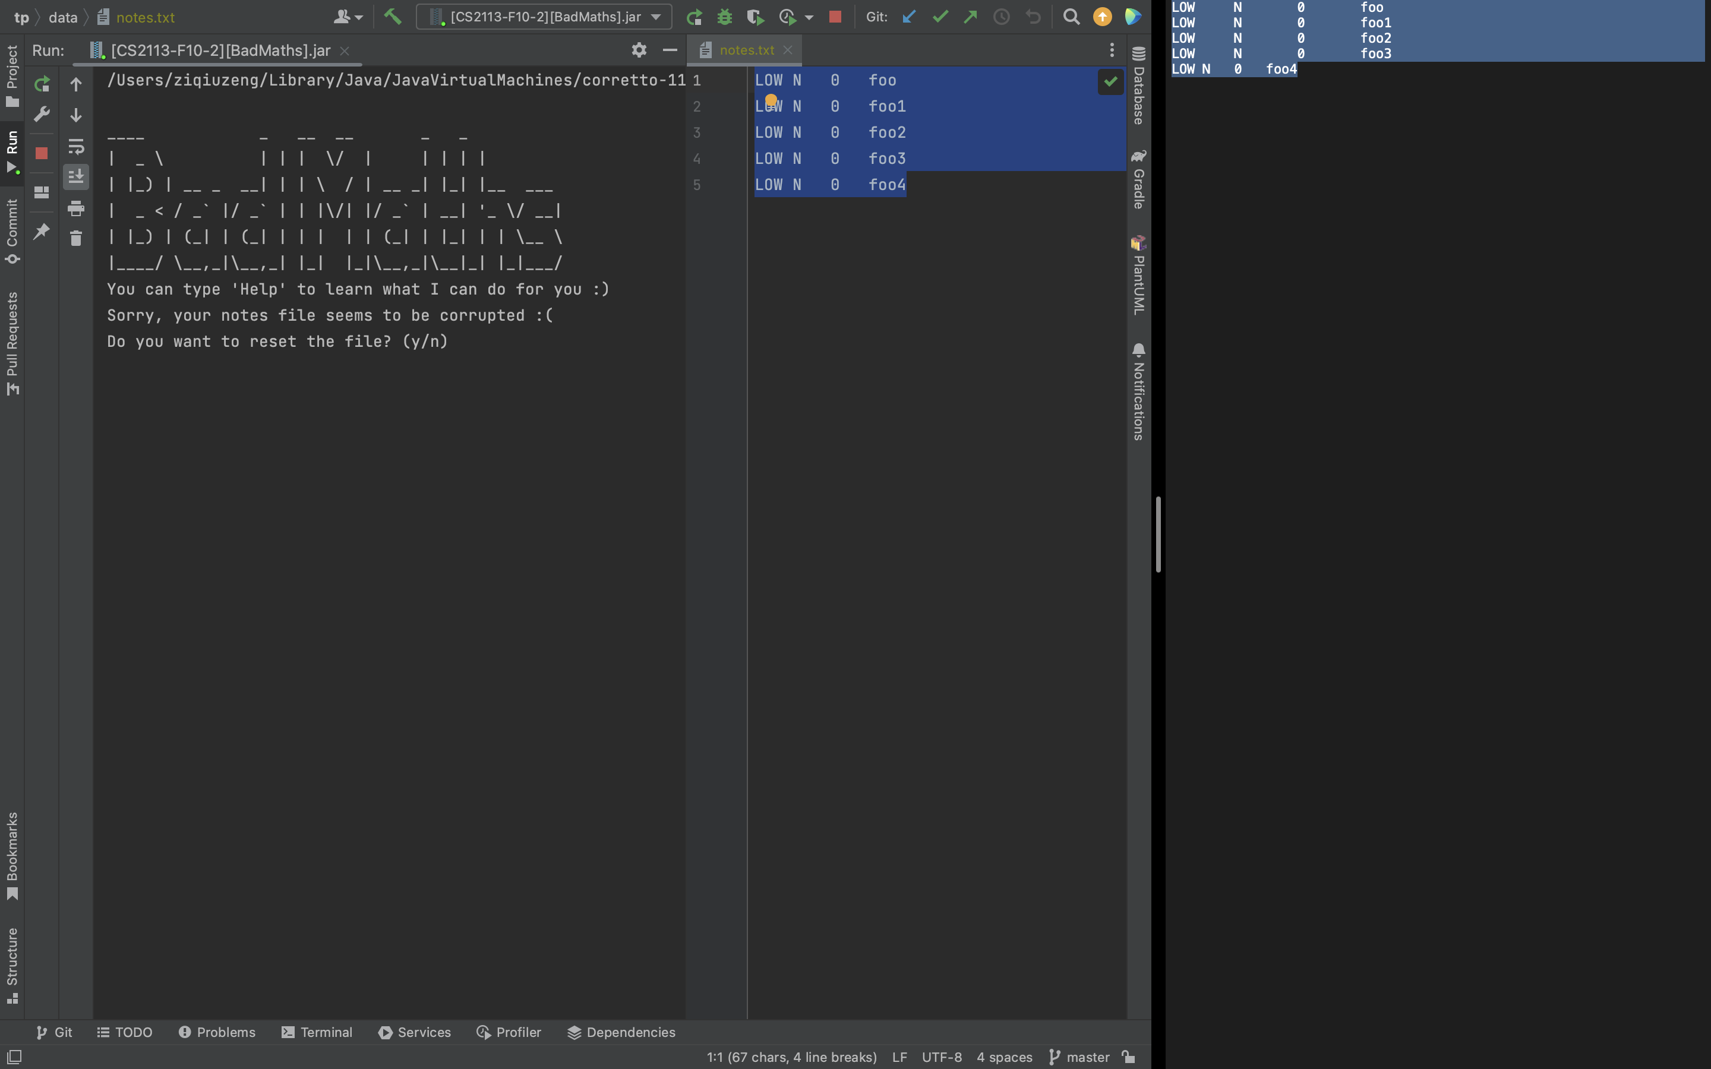Click the PlantUML panel icon on sidebar
The height and width of the screenshot is (1069, 1711).
pos(1137,243)
